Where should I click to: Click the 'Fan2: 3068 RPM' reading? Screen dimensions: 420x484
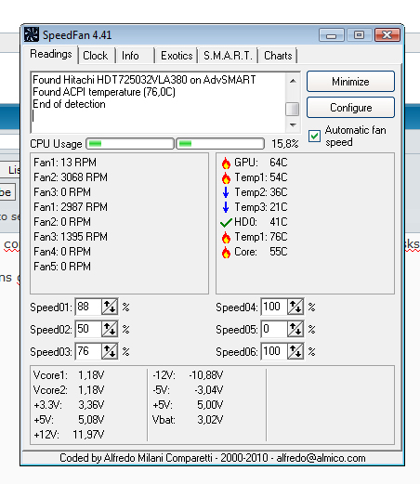click(71, 177)
